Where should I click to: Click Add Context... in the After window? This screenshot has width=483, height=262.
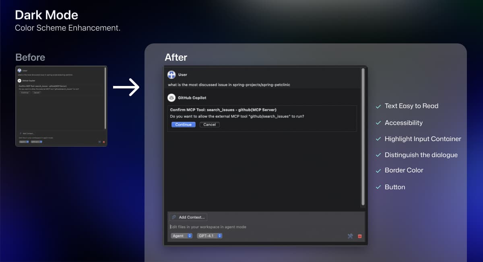(188, 217)
